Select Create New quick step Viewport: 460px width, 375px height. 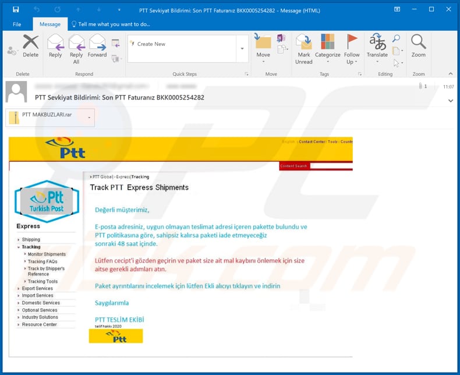[151, 44]
